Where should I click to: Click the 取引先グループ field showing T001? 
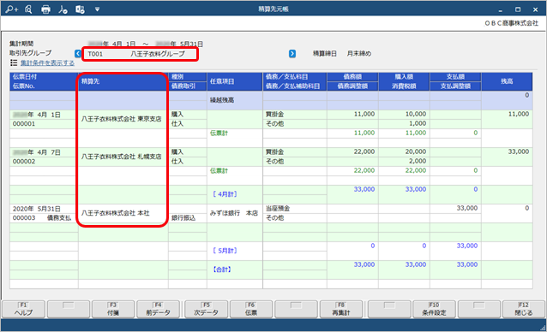point(140,54)
